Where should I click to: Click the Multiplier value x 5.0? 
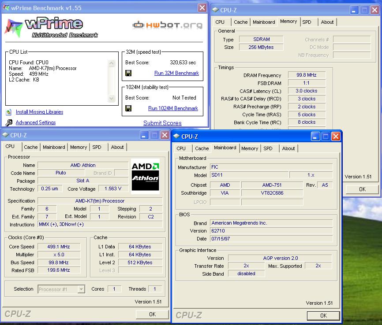click(x=59, y=255)
